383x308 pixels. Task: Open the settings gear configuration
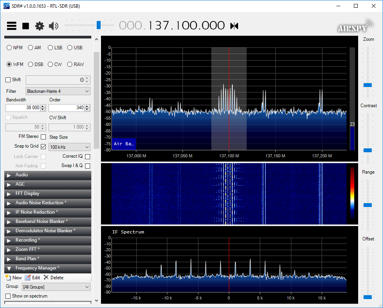(x=40, y=26)
